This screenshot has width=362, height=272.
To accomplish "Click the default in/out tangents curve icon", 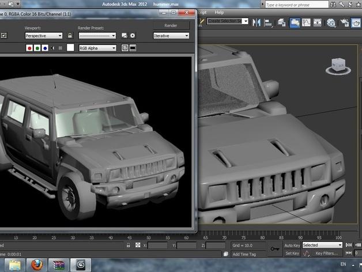I will pyautogui.click(x=306, y=254).
